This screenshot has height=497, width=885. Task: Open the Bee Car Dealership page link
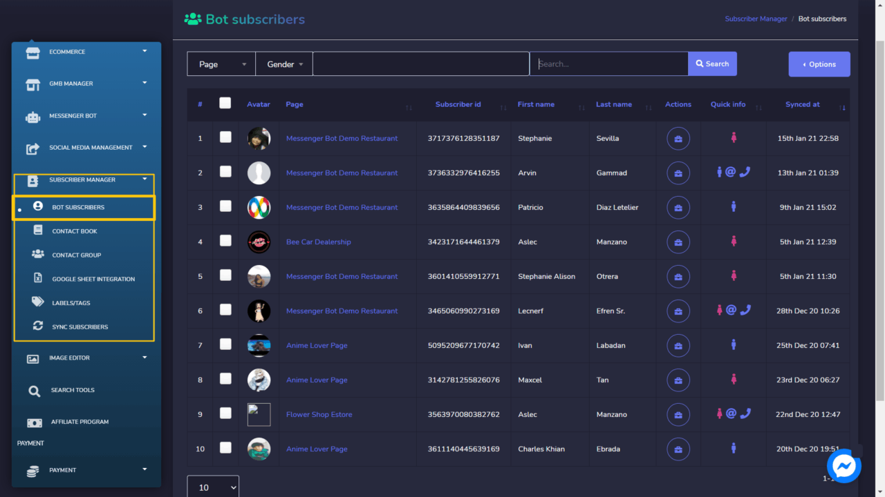318,242
